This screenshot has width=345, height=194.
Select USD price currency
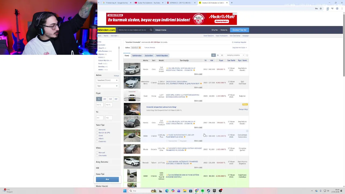coord(105,99)
